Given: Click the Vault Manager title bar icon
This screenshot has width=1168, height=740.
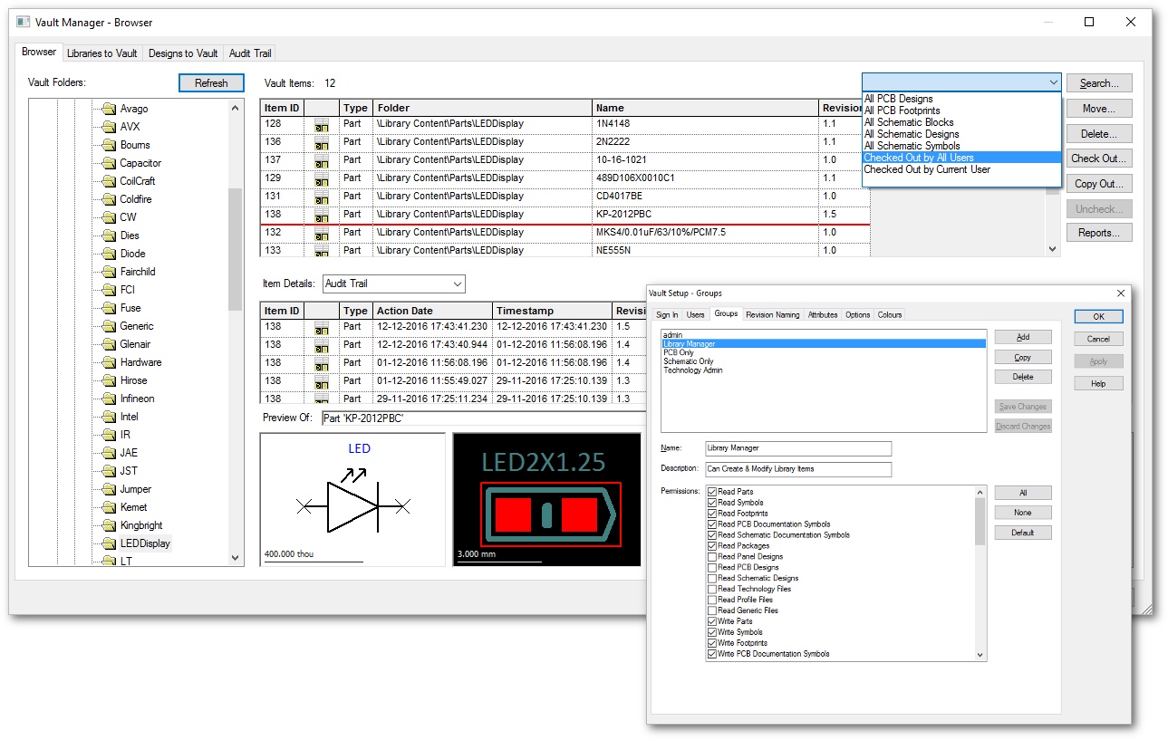Looking at the screenshot, I should point(24,22).
